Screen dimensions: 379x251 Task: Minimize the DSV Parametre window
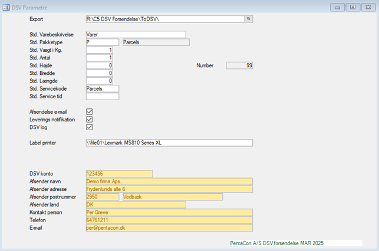point(337,6)
